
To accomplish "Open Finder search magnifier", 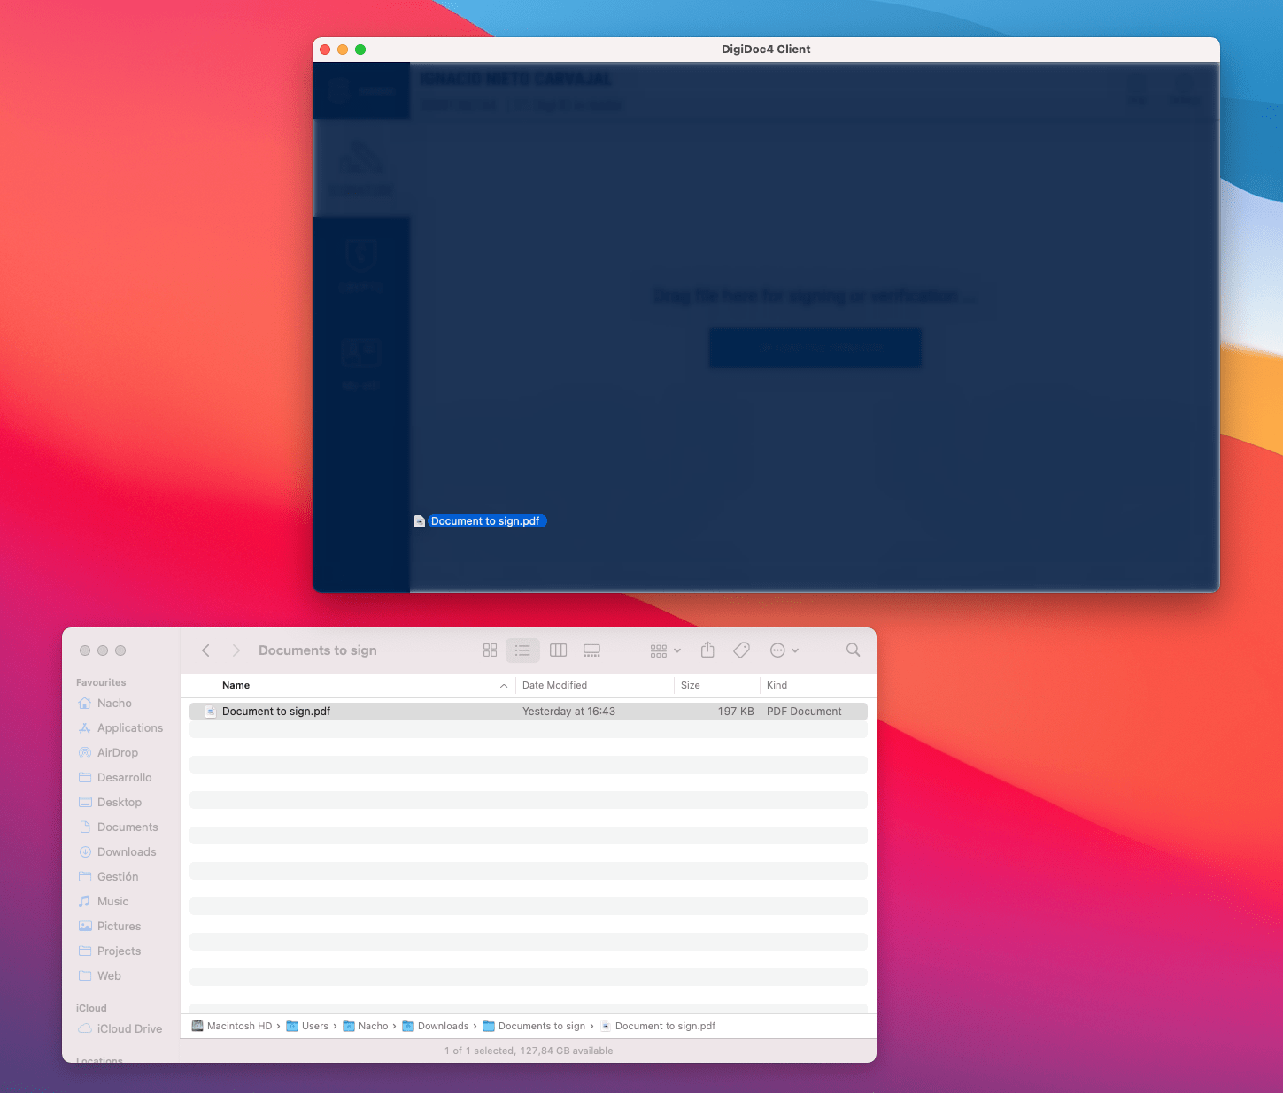I will coord(853,650).
